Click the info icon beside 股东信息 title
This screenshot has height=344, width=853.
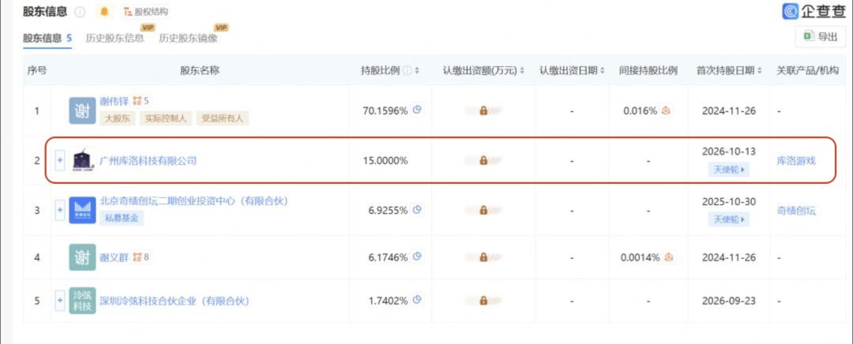coord(80,12)
